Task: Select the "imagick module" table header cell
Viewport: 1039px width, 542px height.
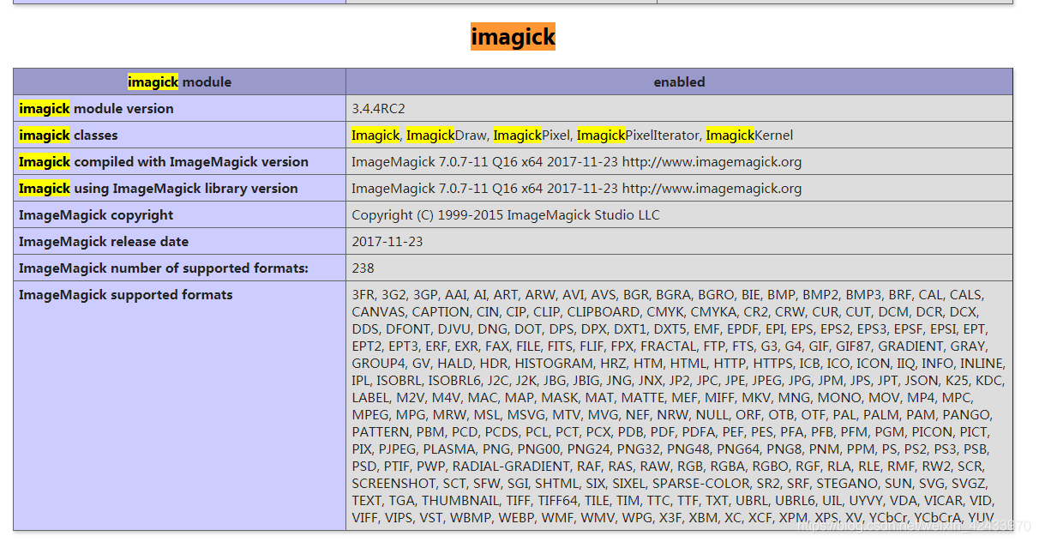Action: click(x=180, y=82)
